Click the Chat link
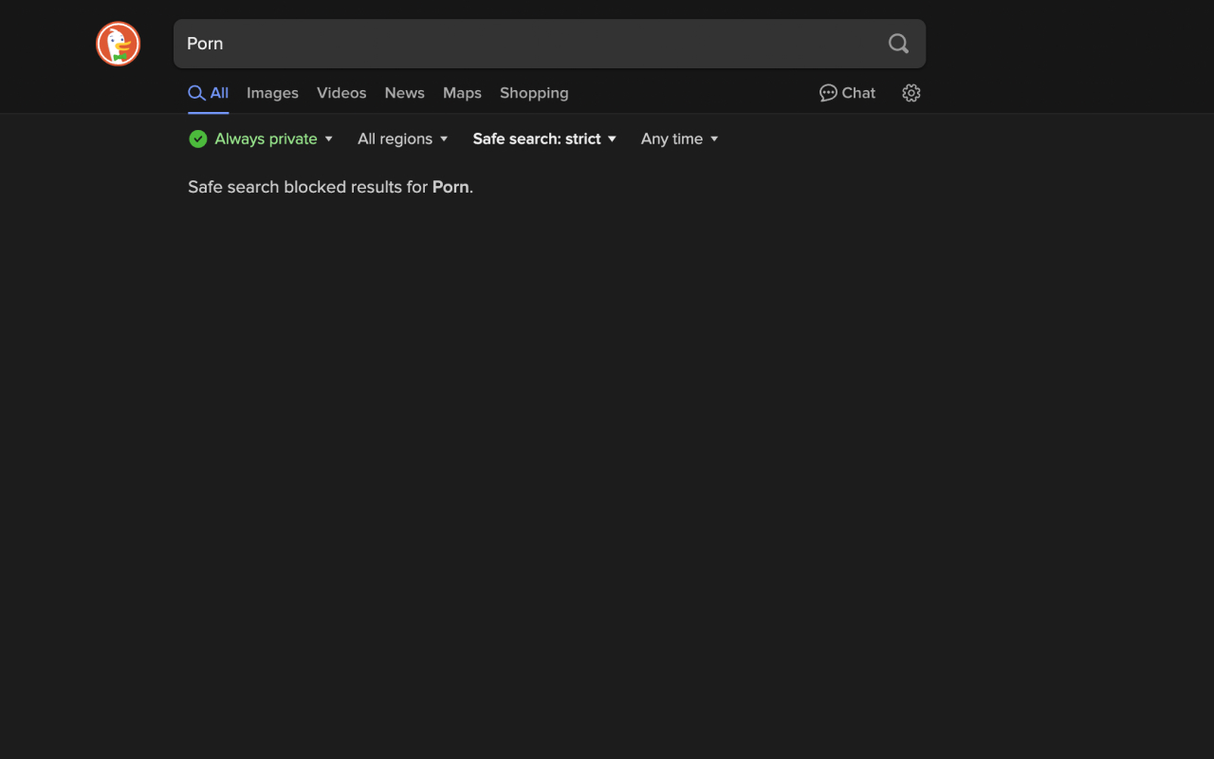 point(847,93)
